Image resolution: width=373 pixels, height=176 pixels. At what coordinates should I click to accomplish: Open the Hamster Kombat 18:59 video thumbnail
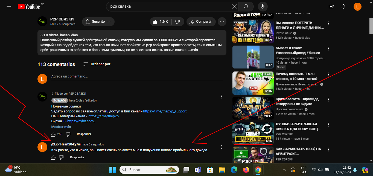pyautogui.click(x=253, y=32)
